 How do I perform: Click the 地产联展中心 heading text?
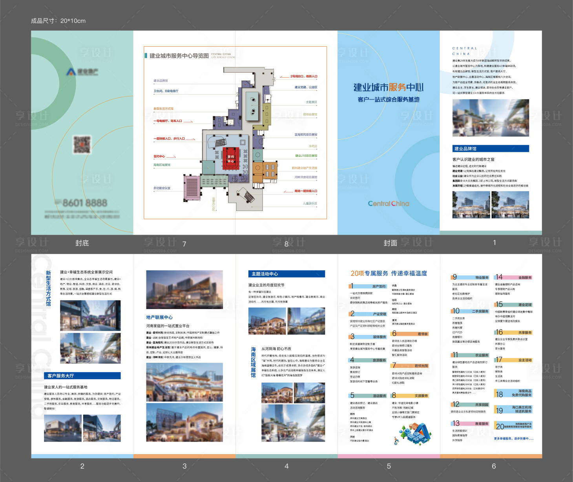tap(159, 317)
